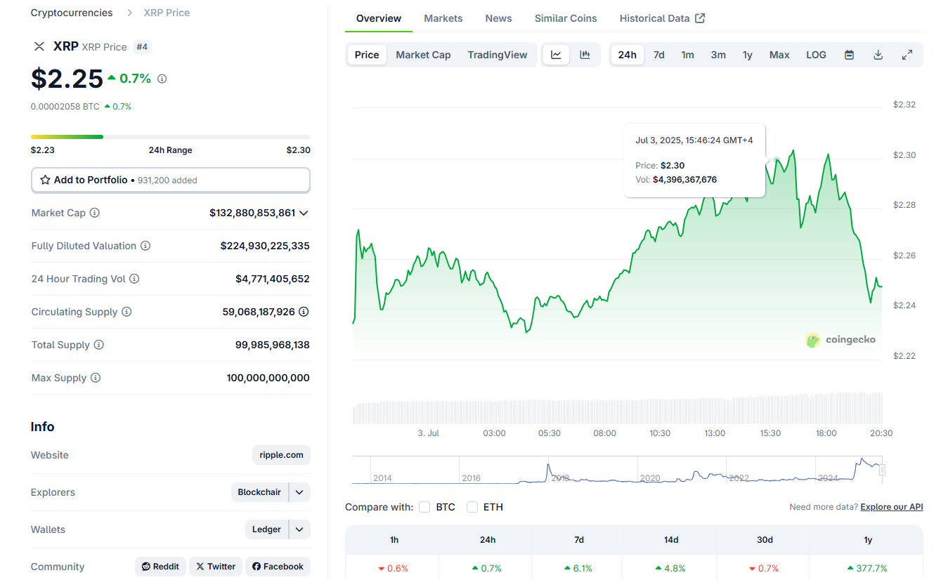This screenshot has height=580, width=948.
Task: Open the Ledger wallet link
Action: 266,529
